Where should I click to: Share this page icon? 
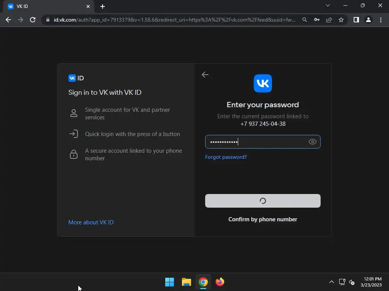coord(329,20)
